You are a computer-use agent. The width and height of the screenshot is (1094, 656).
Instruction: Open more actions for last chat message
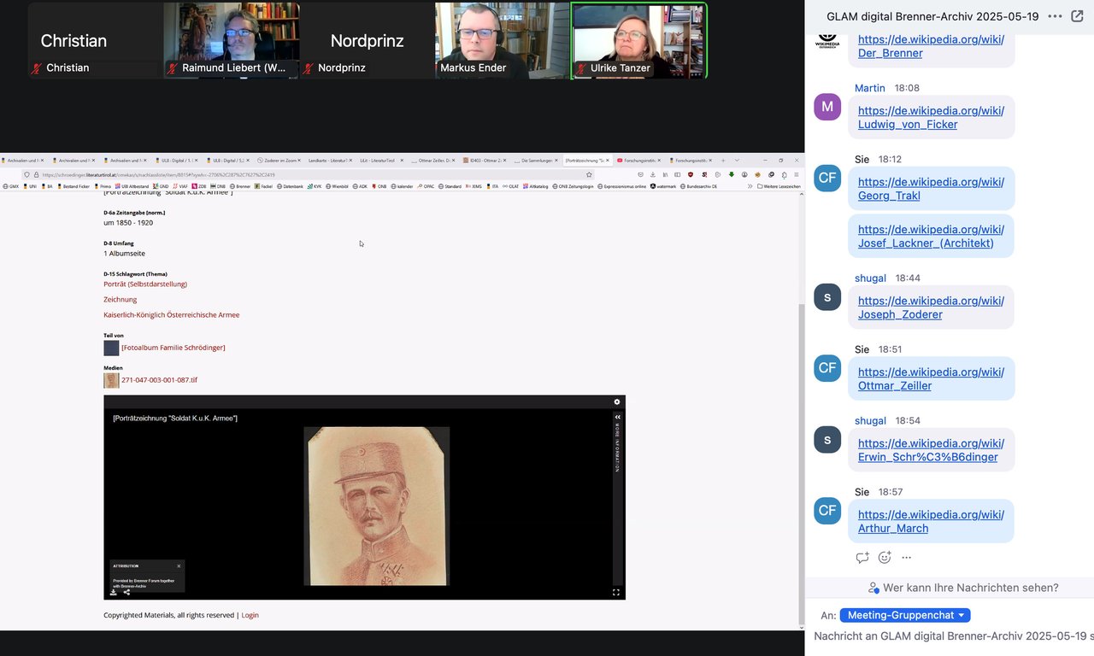(907, 558)
